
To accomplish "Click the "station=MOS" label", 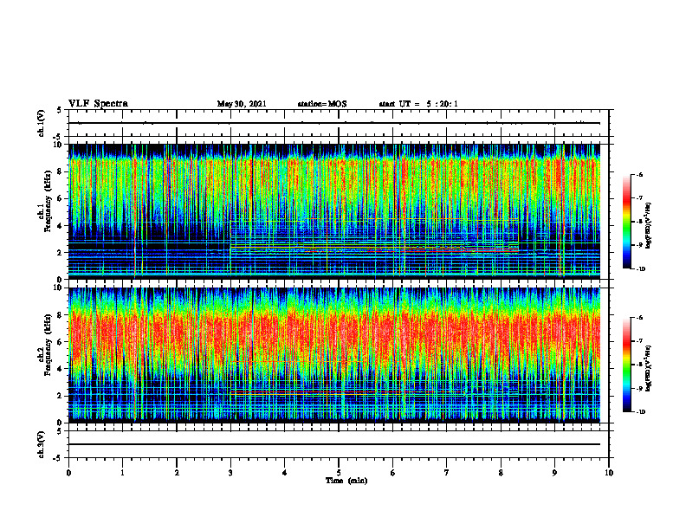I will tap(322, 104).
